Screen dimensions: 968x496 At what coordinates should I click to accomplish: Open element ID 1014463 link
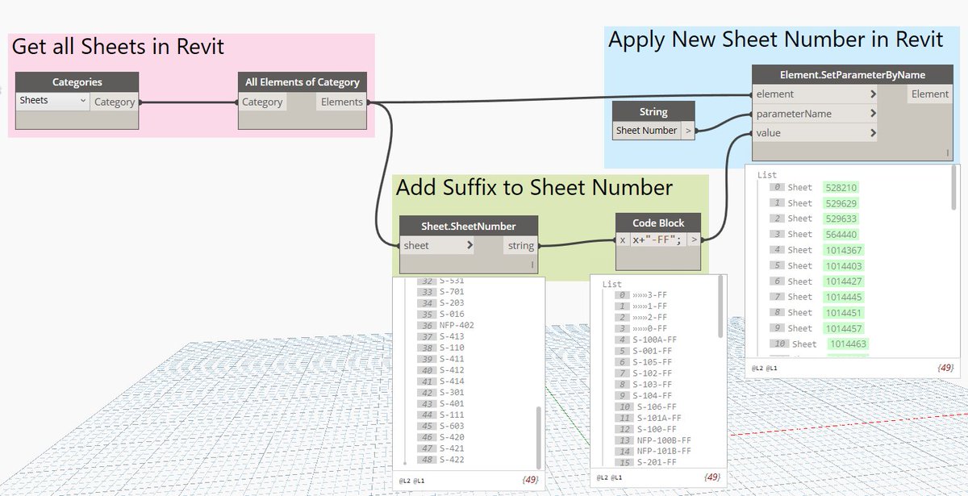tap(847, 344)
